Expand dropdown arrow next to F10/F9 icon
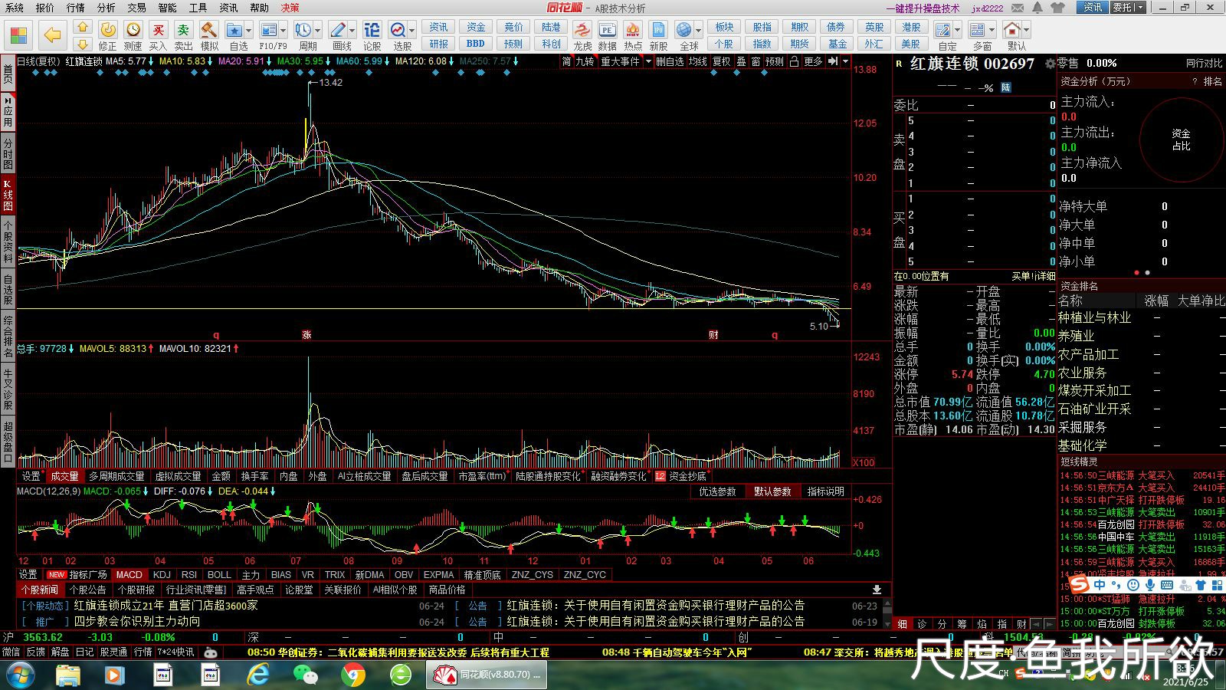 (x=284, y=31)
